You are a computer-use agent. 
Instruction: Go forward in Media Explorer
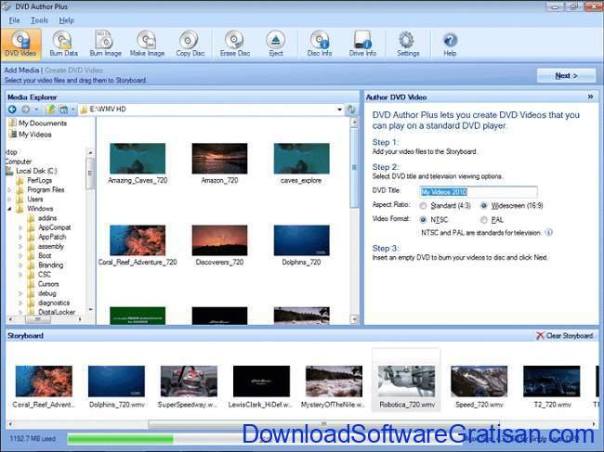point(26,110)
